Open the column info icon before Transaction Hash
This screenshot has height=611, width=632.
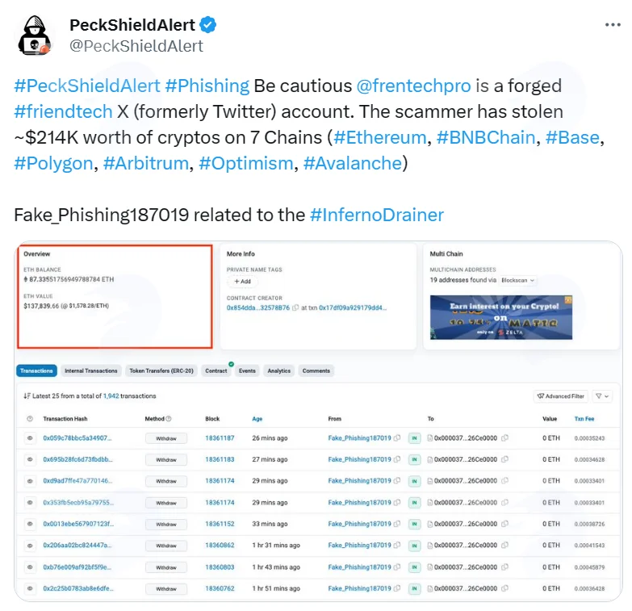(30, 419)
